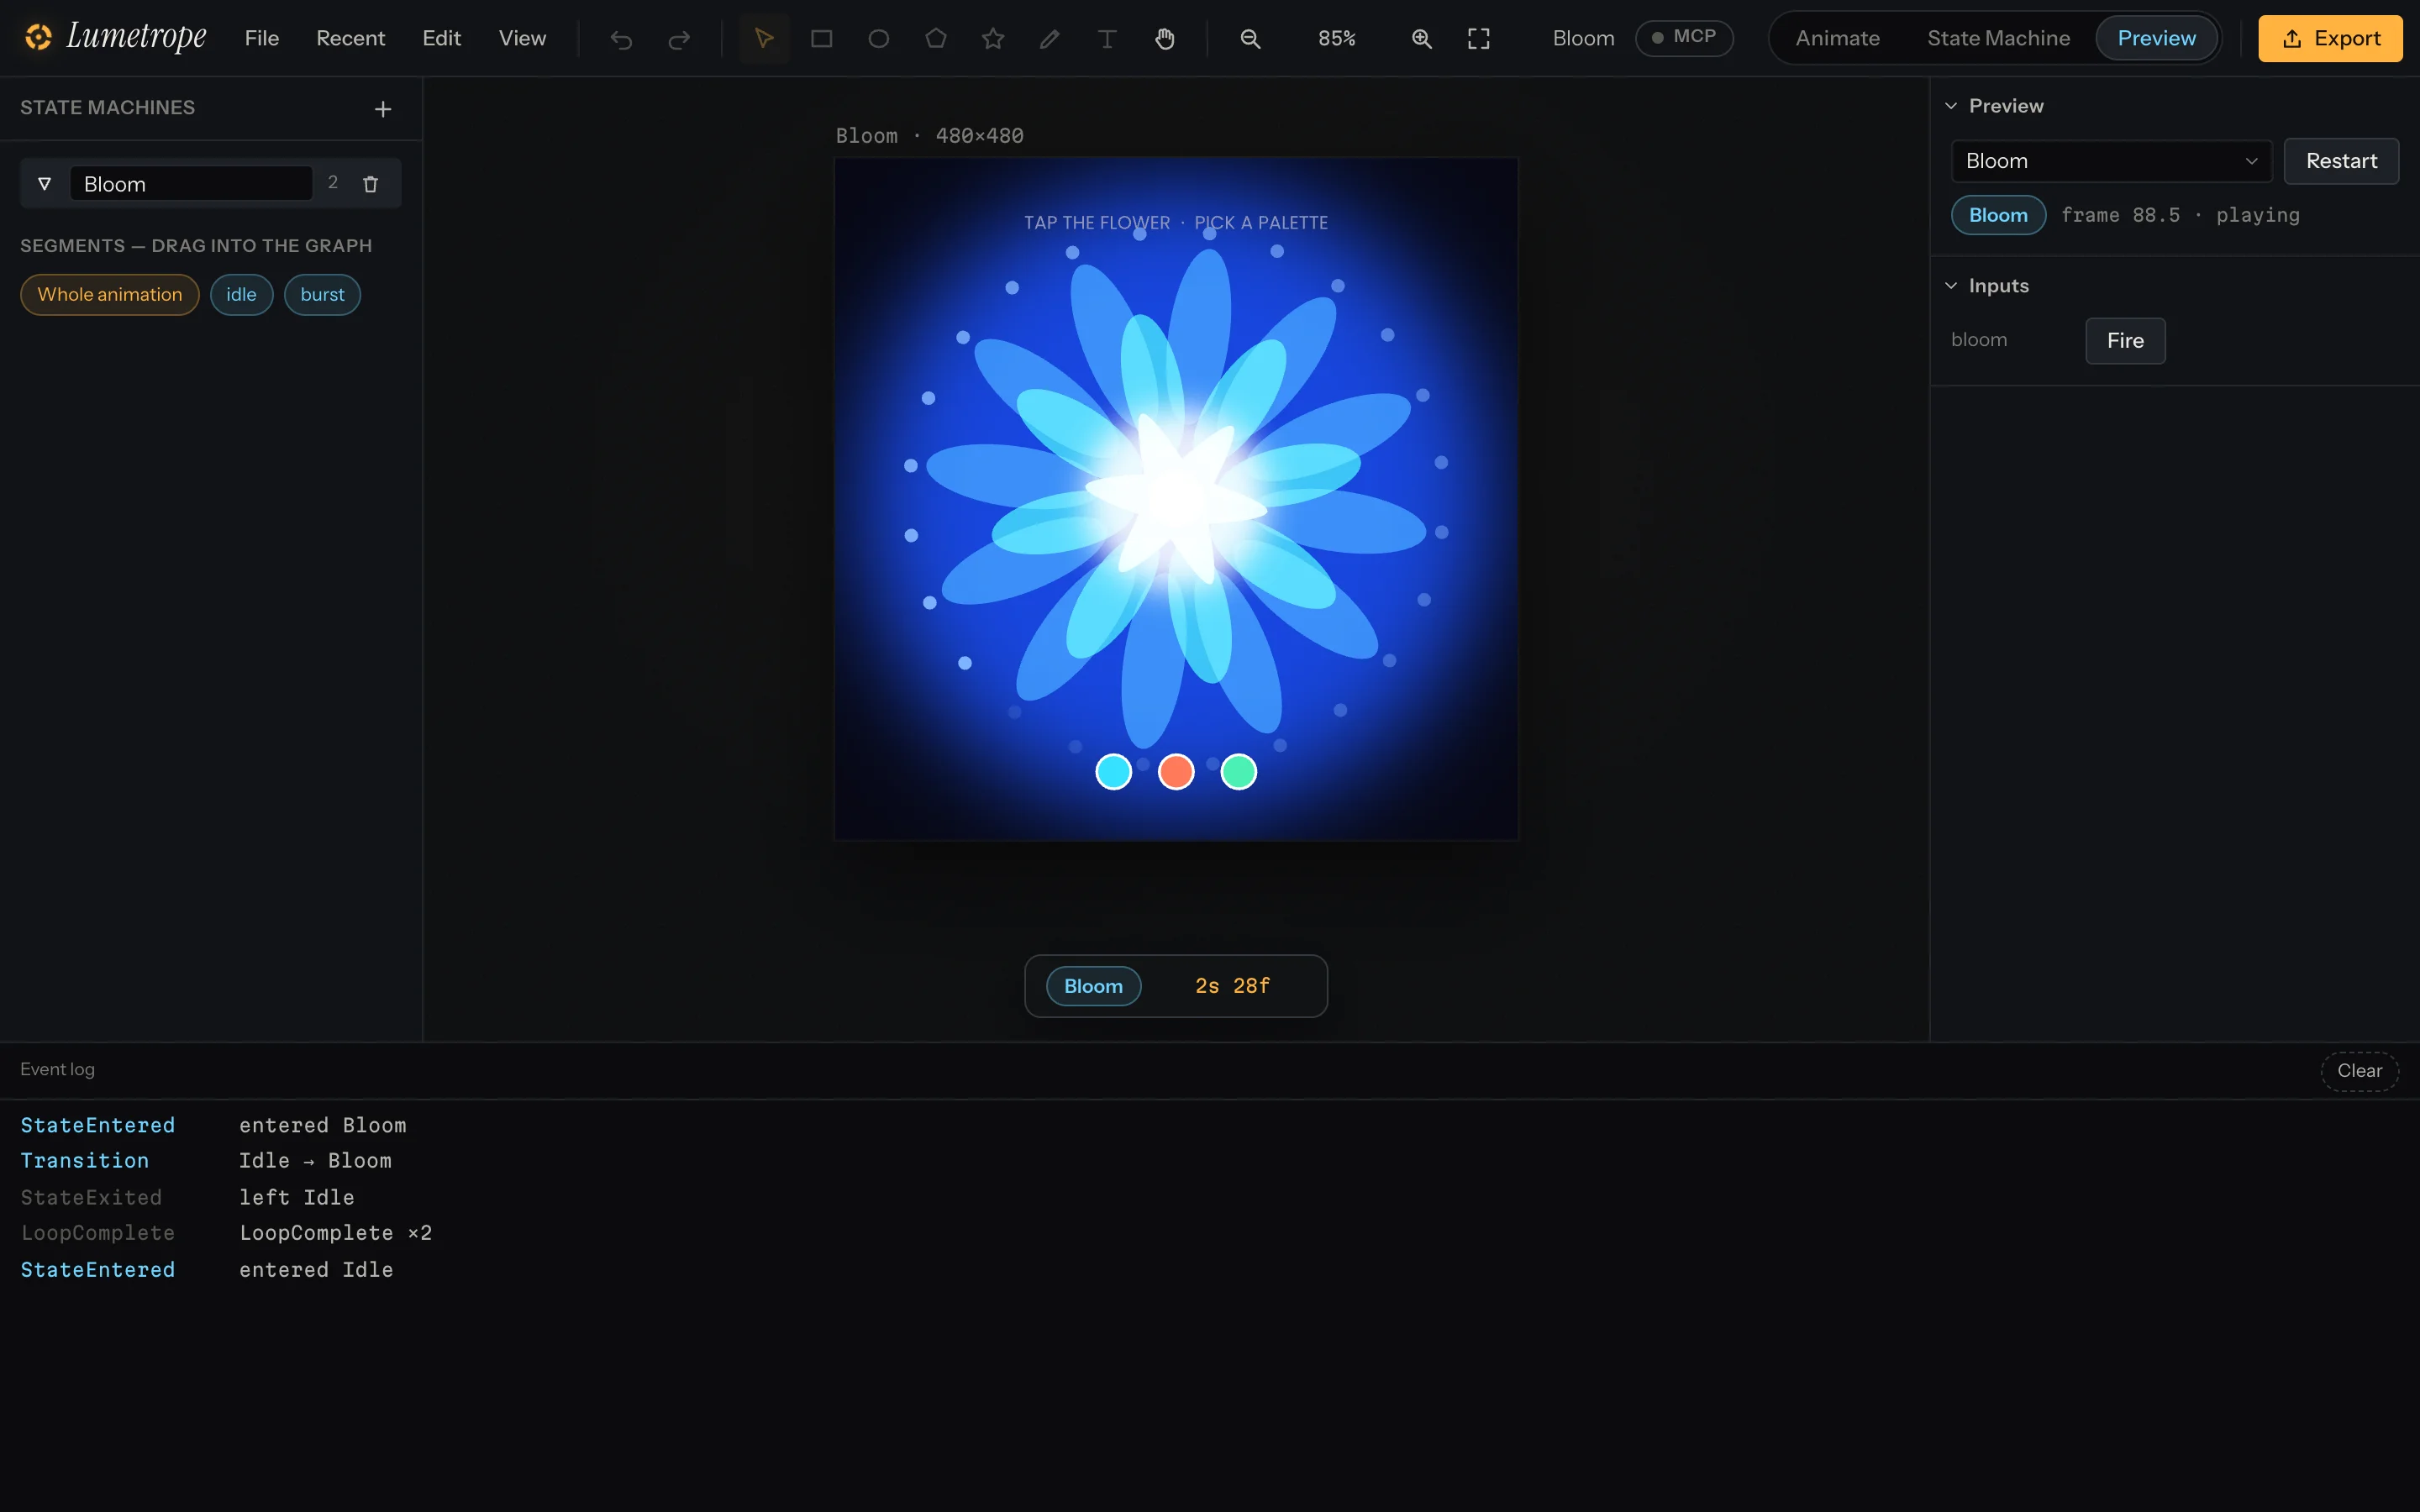Select the arrow selection tool

pyautogui.click(x=764, y=39)
